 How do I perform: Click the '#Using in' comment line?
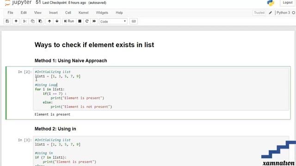pyautogui.click(x=44, y=153)
